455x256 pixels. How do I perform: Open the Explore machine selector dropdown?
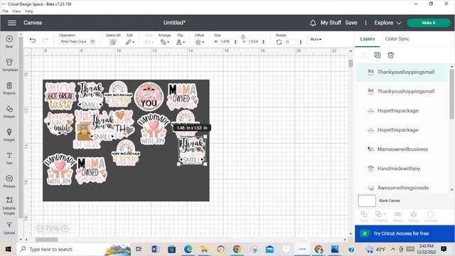[387, 23]
